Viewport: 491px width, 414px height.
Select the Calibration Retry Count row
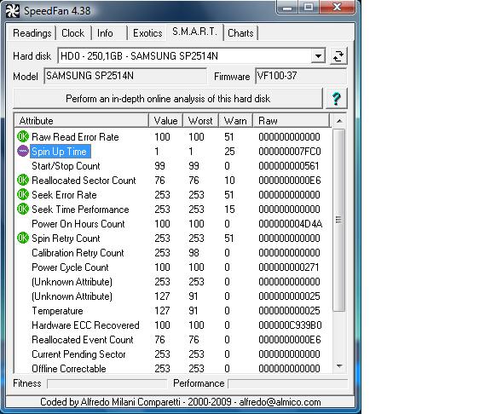tap(173, 252)
